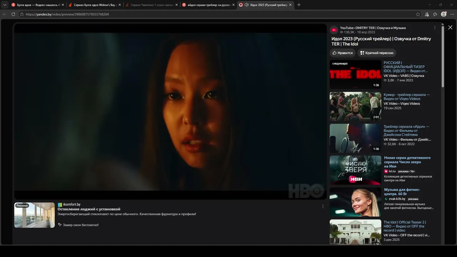This screenshot has height=257, width=457.
Task: Click the related videos panel scrollbar
Action: [x=443, y=56]
